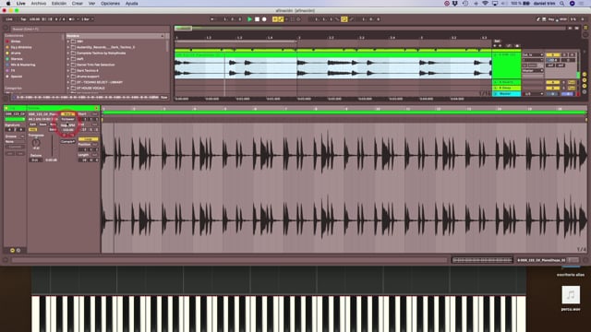Expand the Daniel Trim Fab Selection folder
Screen dimensions: 591x332
[x=68, y=65]
